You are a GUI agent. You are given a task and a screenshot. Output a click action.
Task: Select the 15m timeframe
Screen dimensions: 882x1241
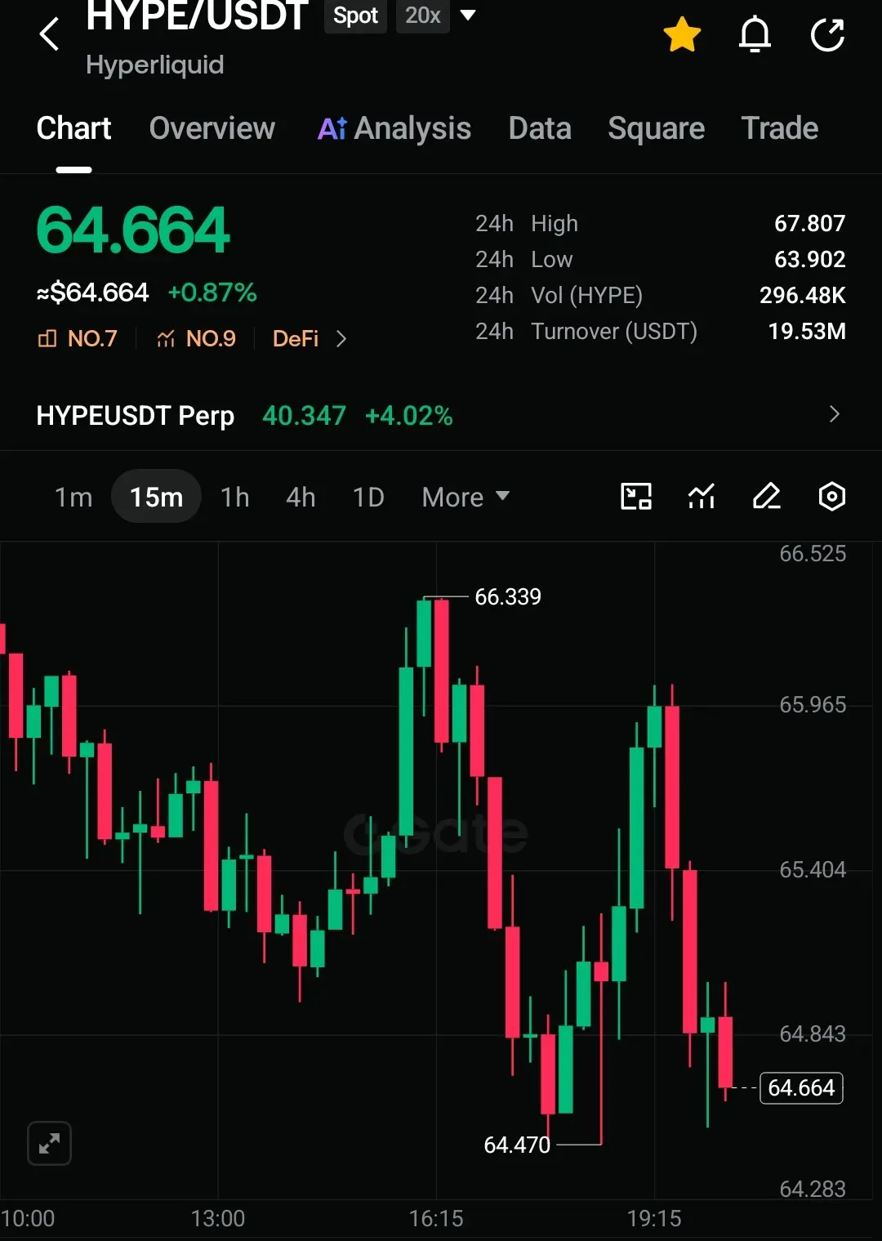point(156,497)
